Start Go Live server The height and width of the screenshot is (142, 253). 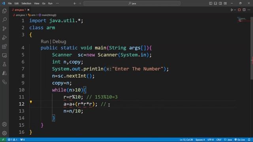click(240, 140)
